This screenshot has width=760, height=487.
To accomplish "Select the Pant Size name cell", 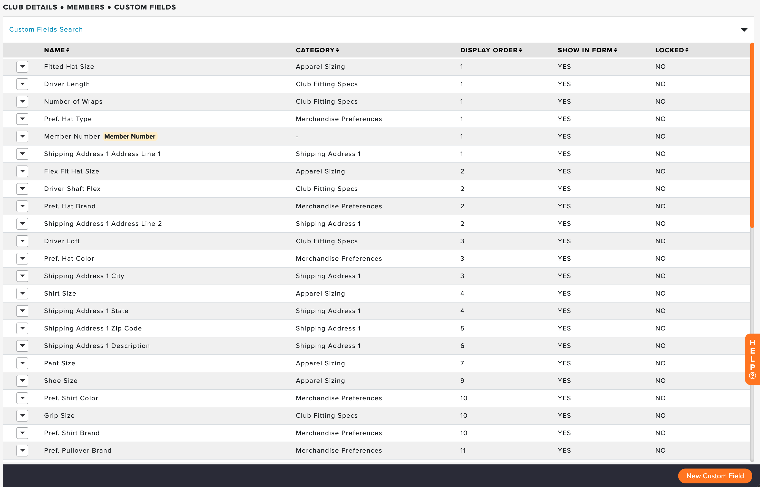I will pos(60,363).
